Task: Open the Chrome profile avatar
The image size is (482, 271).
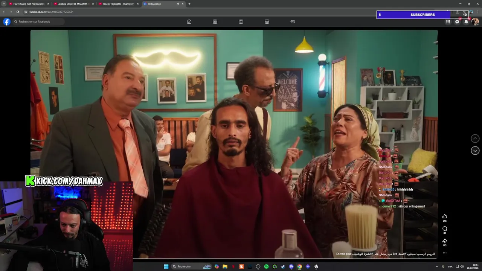Action: [471, 12]
